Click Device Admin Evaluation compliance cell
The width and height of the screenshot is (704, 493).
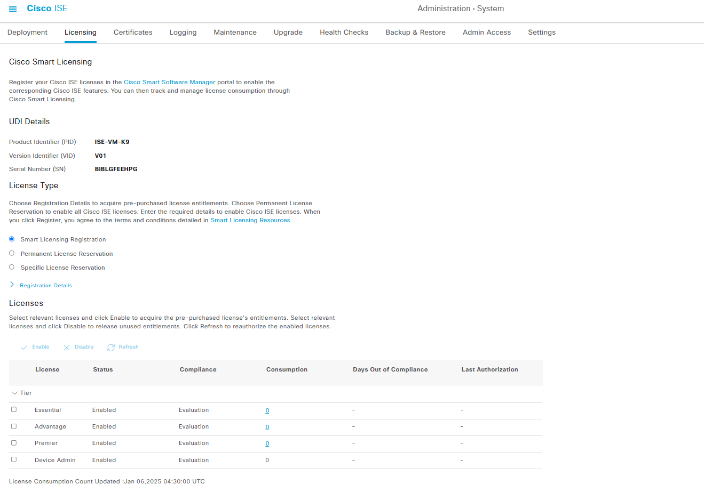194,460
